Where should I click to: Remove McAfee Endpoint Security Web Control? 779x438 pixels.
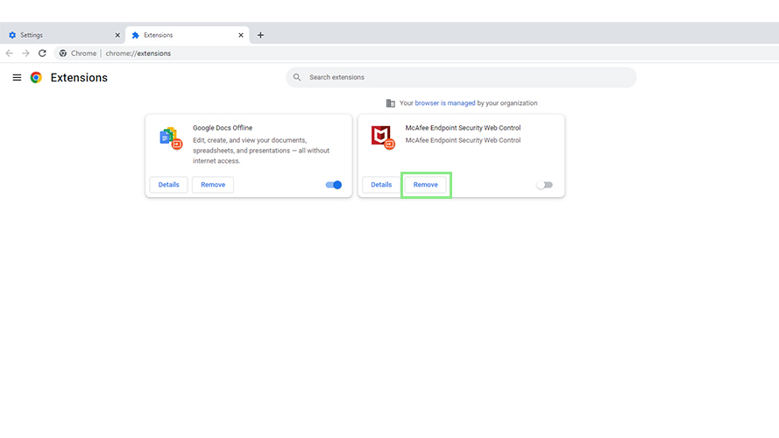click(426, 185)
